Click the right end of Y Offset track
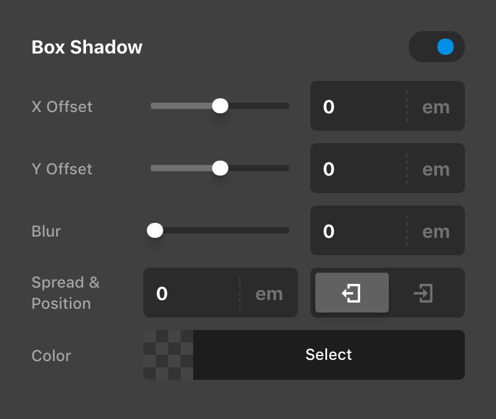Image resolution: width=496 pixels, height=419 pixels. click(x=287, y=168)
